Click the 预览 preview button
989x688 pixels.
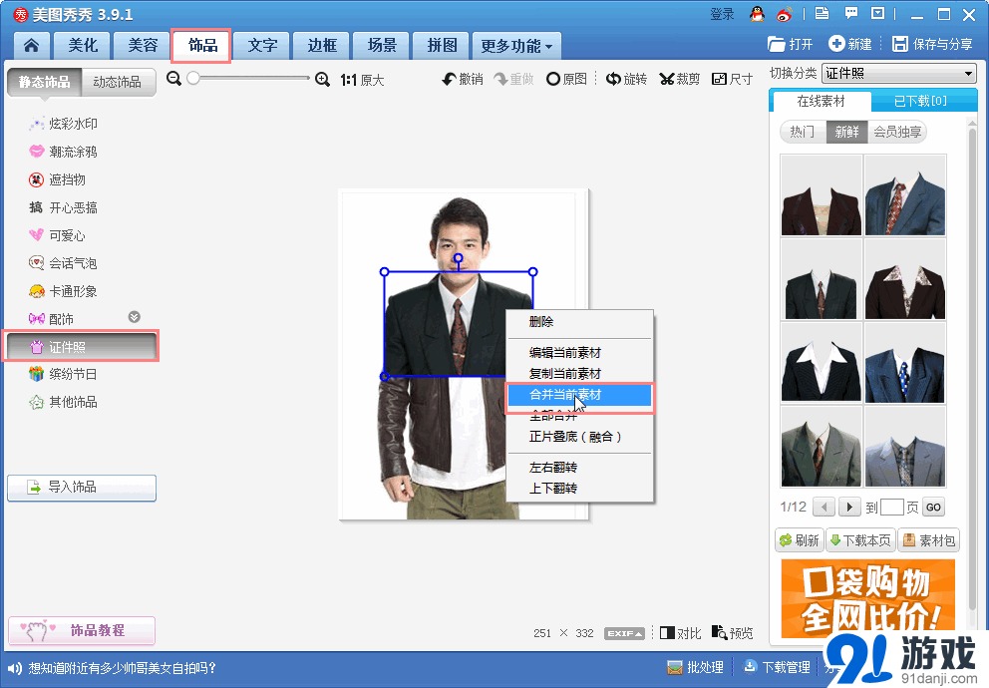click(x=733, y=632)
